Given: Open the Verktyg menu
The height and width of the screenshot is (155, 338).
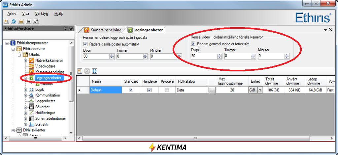Looking at the screenshot, I should pos(42,13).
